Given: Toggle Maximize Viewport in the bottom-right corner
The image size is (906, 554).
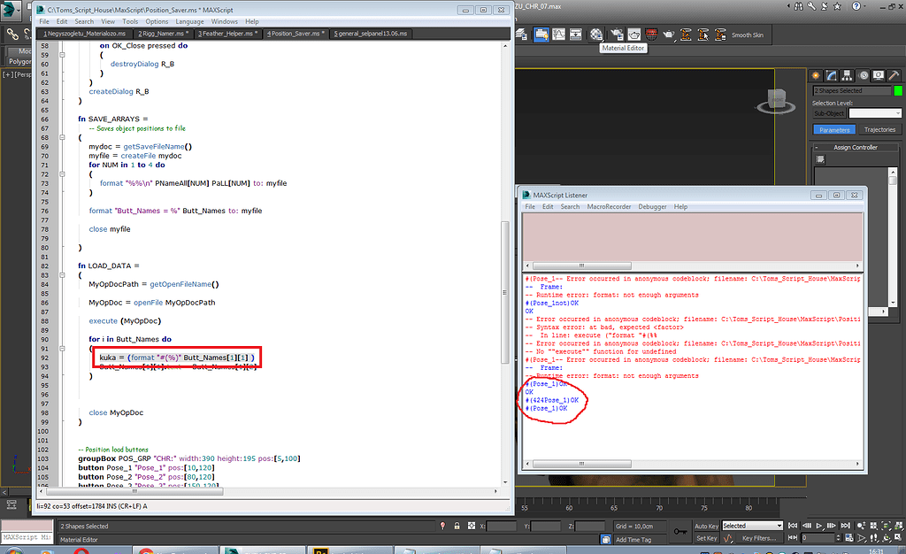Looking at the screenshot, I should click(x=897, y=537).
